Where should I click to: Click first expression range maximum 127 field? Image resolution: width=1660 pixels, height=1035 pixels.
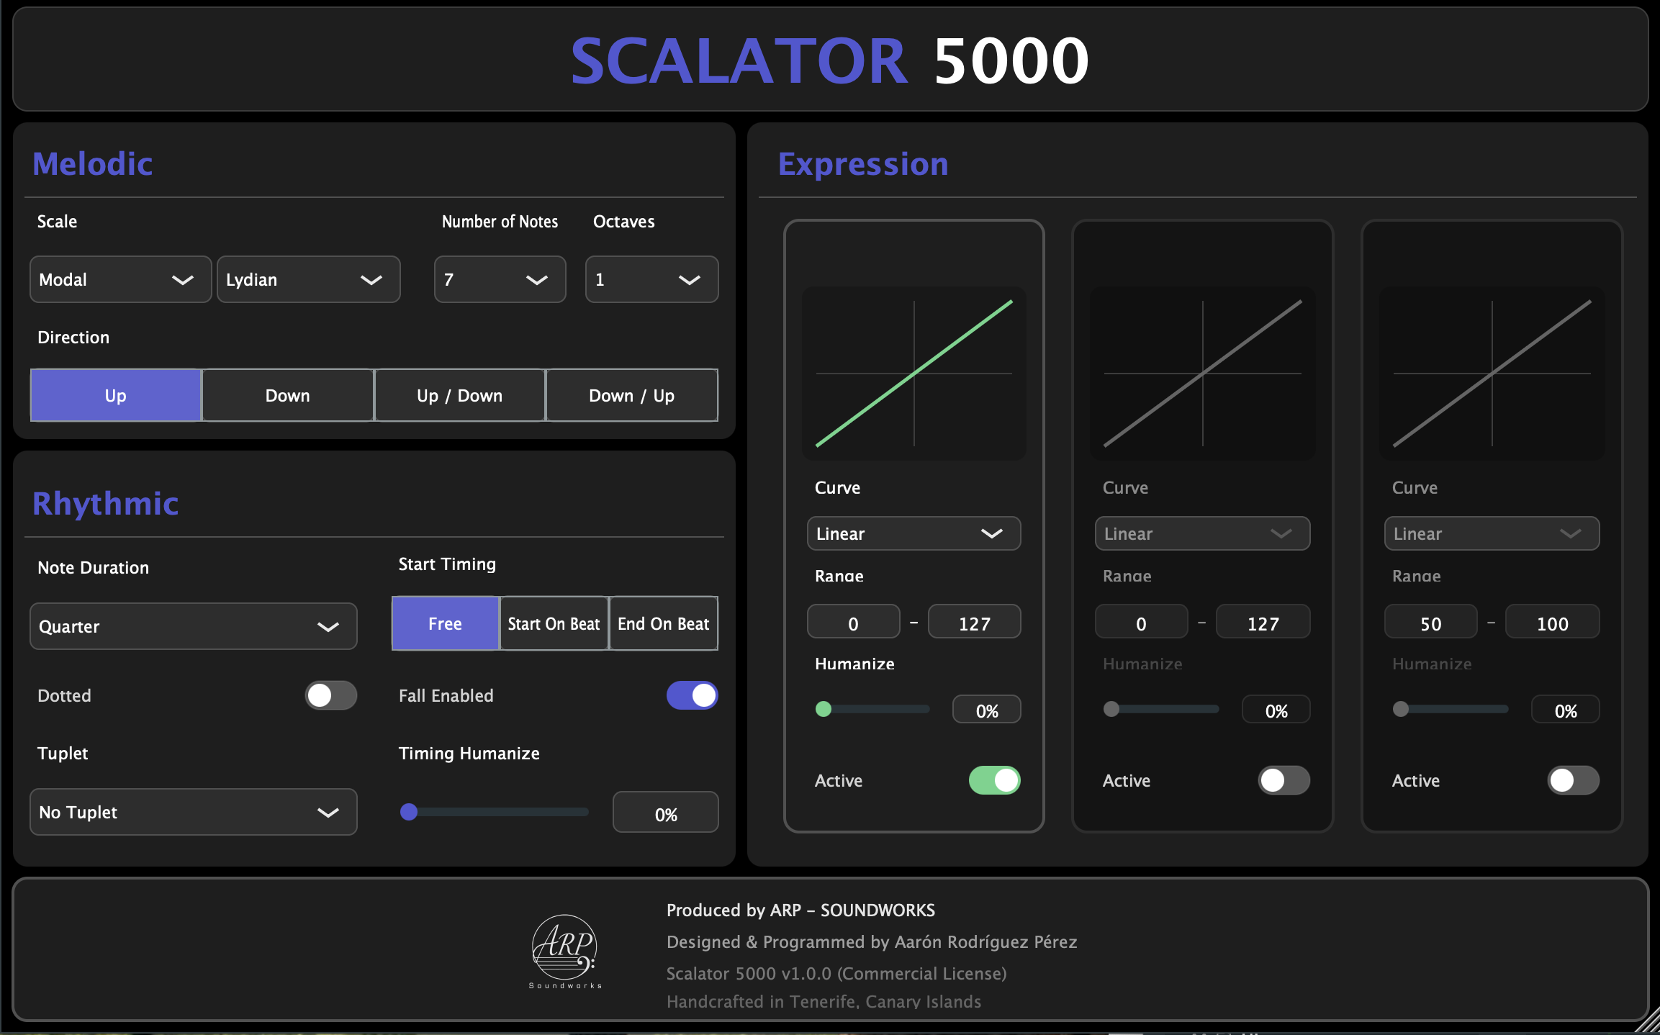point(975,623)
